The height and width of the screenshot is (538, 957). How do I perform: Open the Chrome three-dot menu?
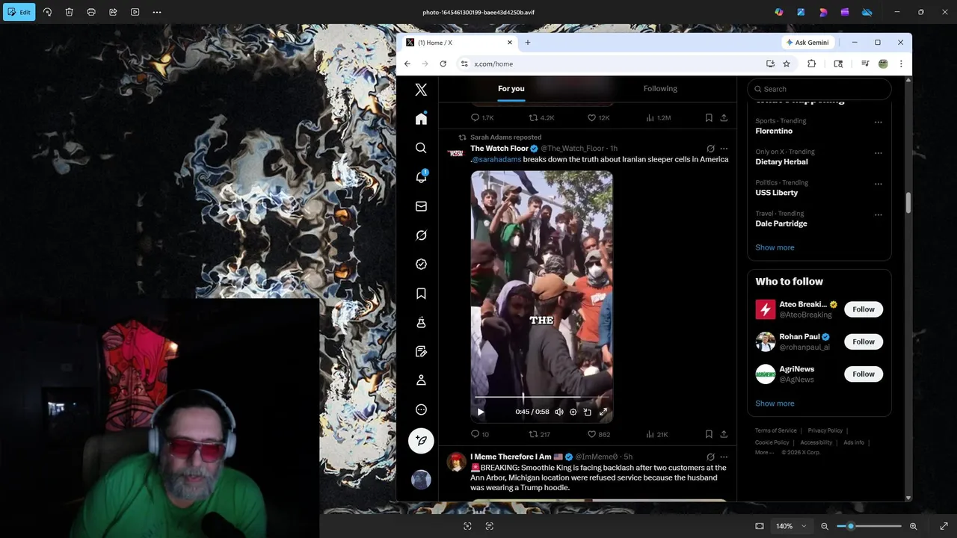pos(901,64)
